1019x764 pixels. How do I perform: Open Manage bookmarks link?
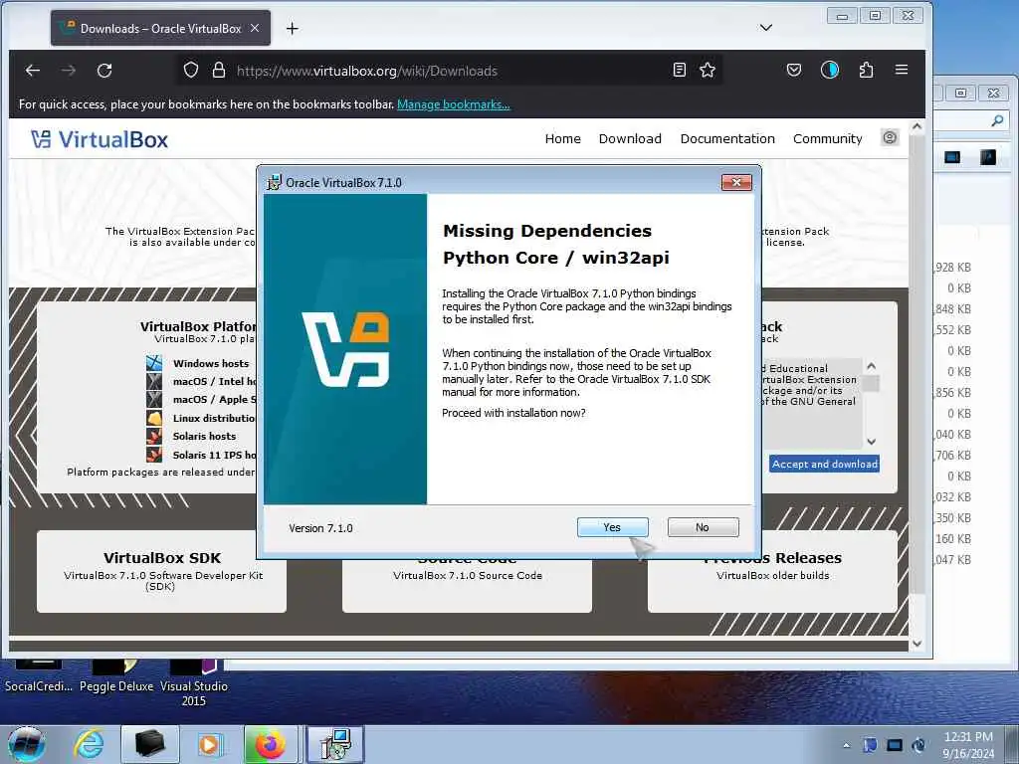(454, 103)
